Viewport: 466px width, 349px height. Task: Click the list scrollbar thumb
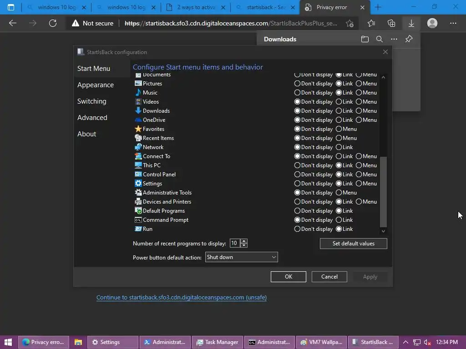[x=383, y=192]
